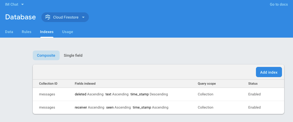Click the Query scope column header
293x122 pixels.
click(x=207, y=84)
